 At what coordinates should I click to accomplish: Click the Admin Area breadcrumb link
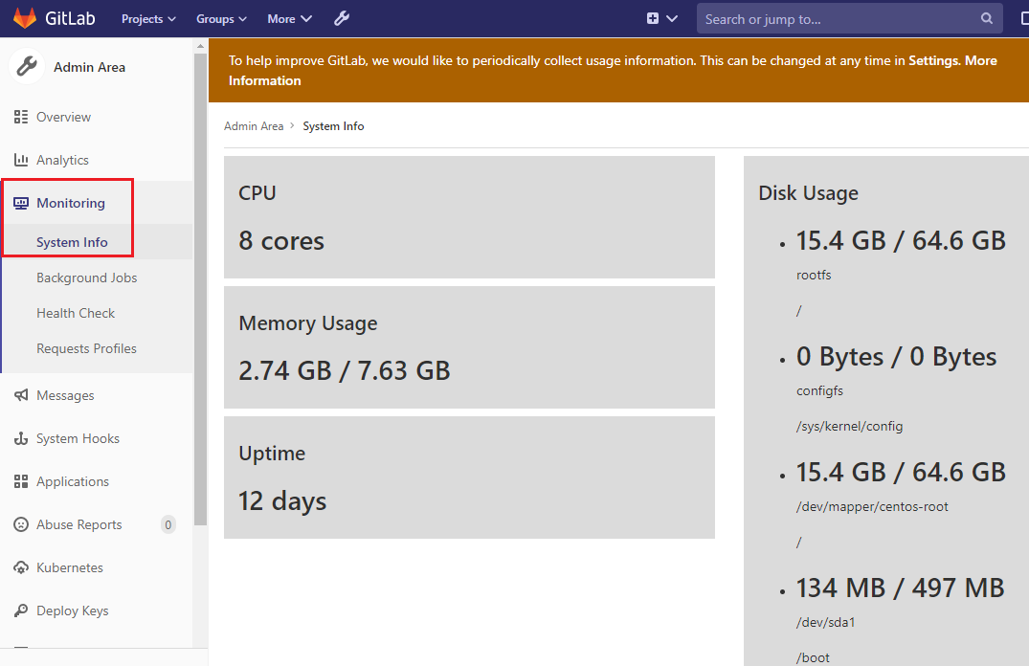[x=254, y=126]
